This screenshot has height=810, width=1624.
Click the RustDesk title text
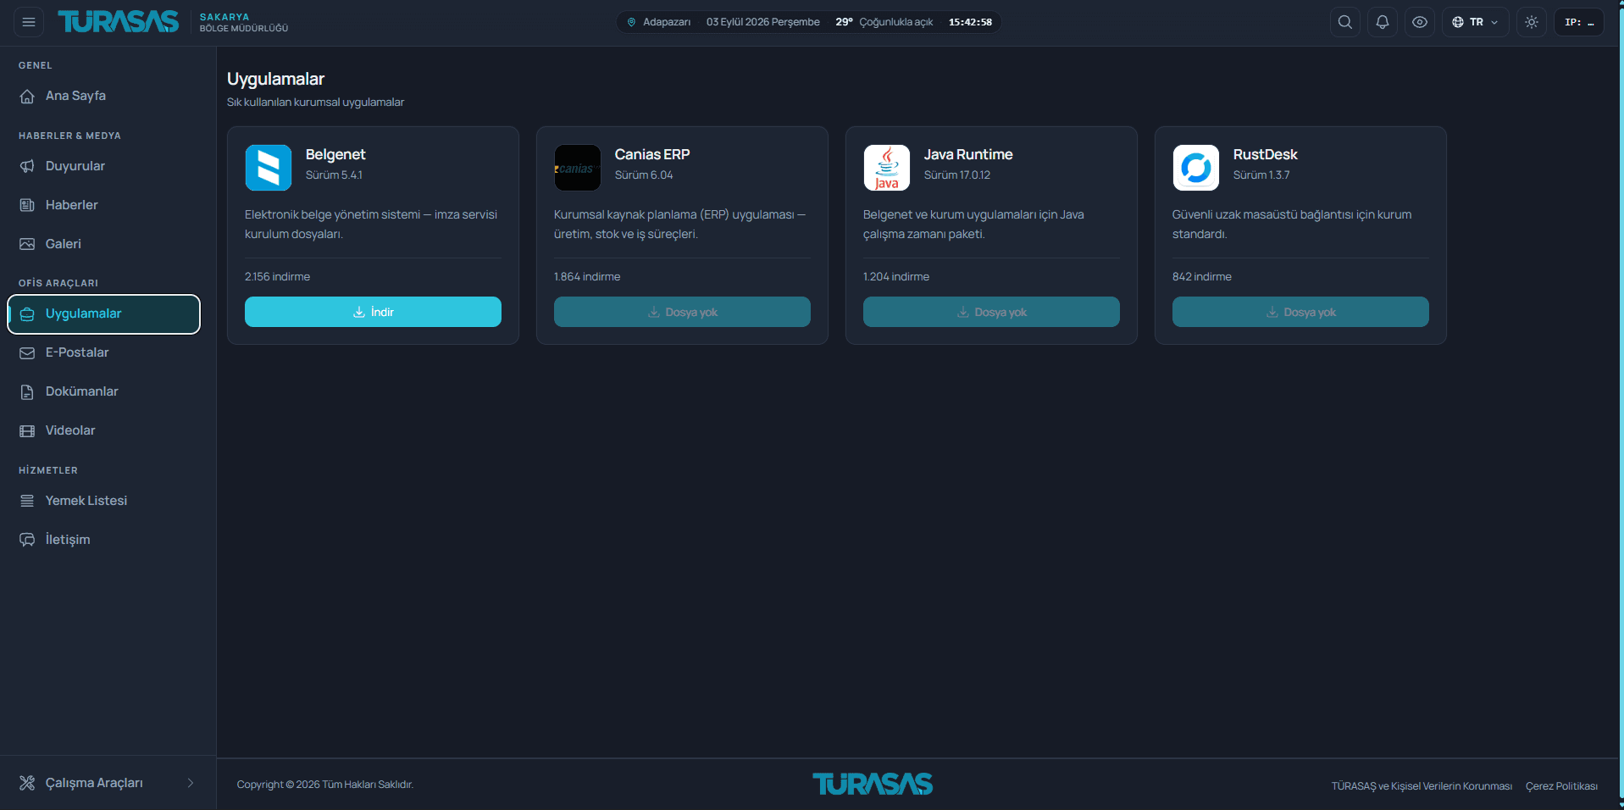coord(1265,154)
